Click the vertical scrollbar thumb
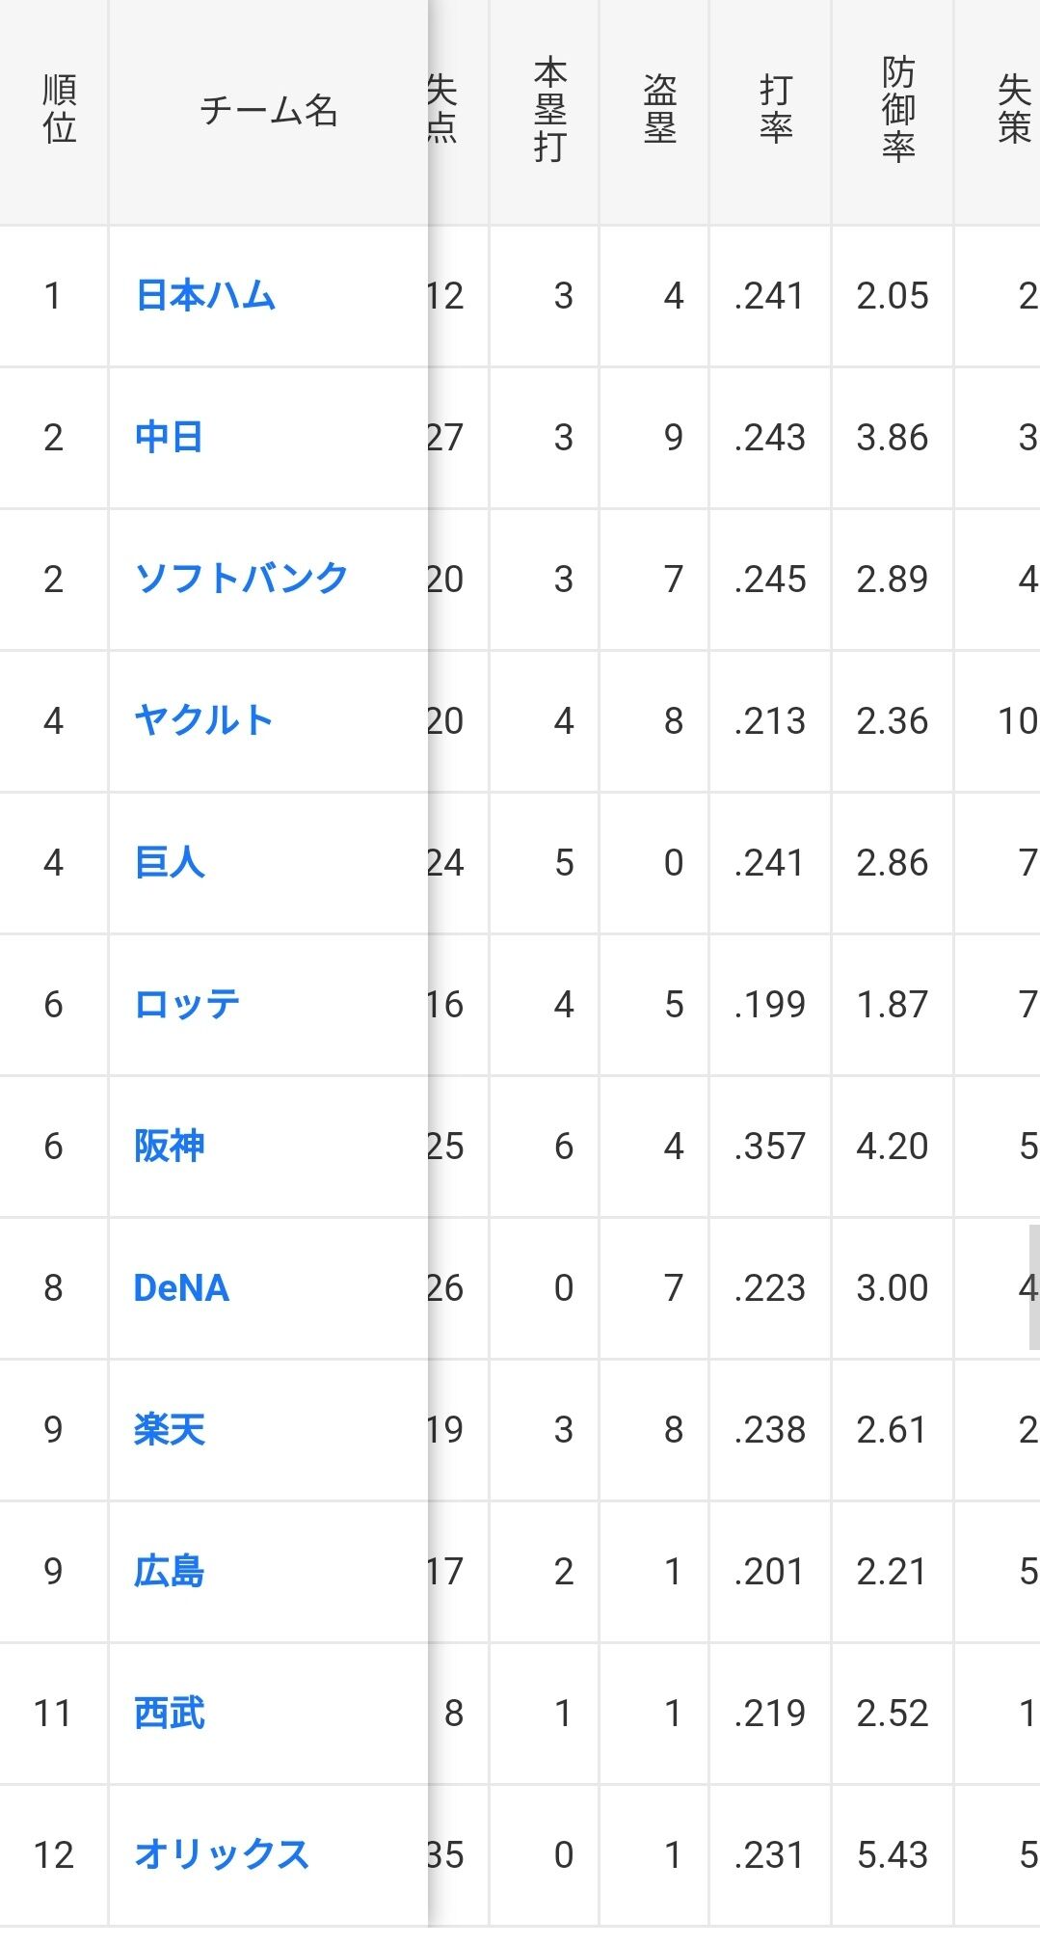This screenshot has height=1945, width=1040. click(x=1033, y=1287)
